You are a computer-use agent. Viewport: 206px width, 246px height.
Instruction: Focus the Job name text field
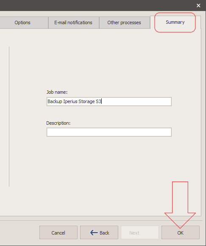tap(109, 101)
